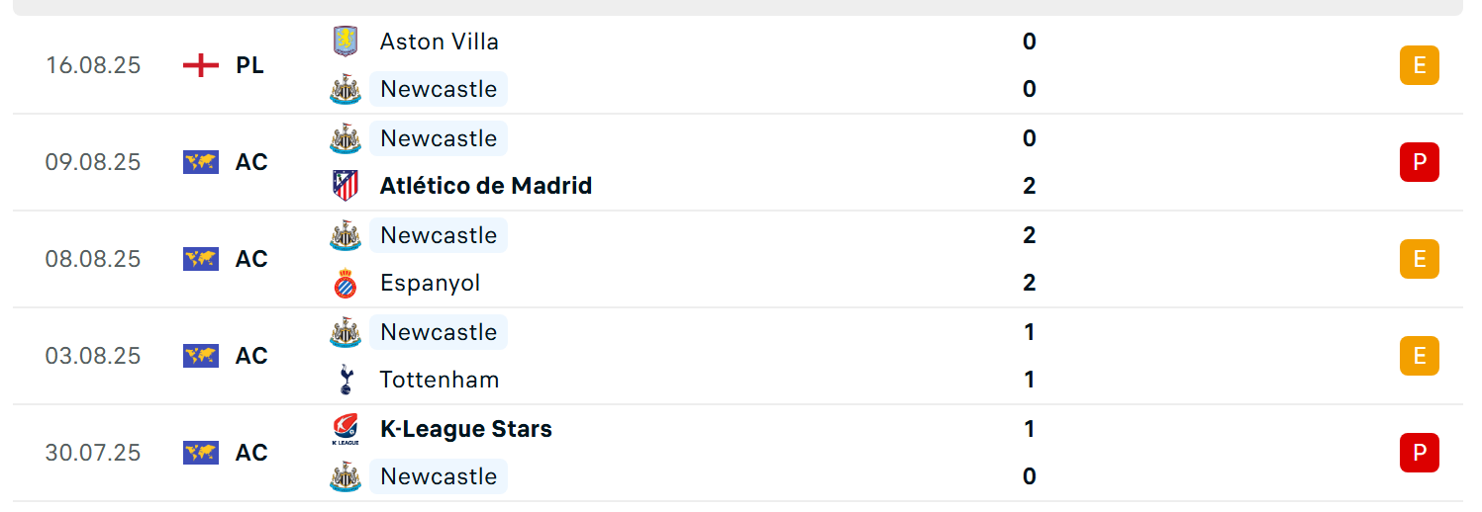The height and width of the screenshot is (512, 1482).
Task: Click the K-League Stars logo
Action: tap(345, 429)
